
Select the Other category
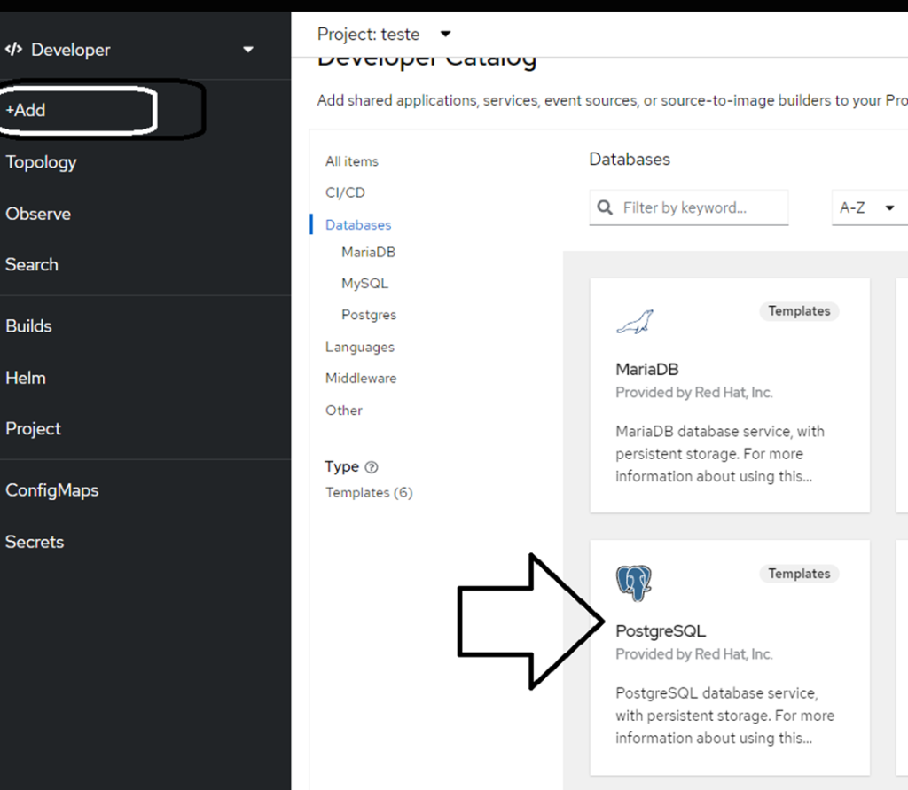pos(344,410)
